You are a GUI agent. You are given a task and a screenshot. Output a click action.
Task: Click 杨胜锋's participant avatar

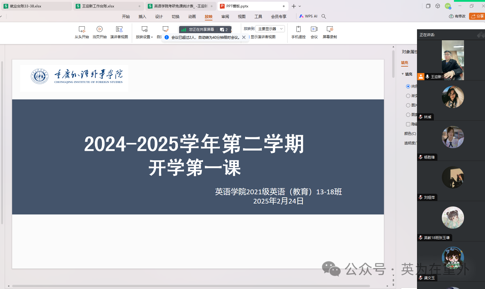pyautogui.click(x=453, y=137)
